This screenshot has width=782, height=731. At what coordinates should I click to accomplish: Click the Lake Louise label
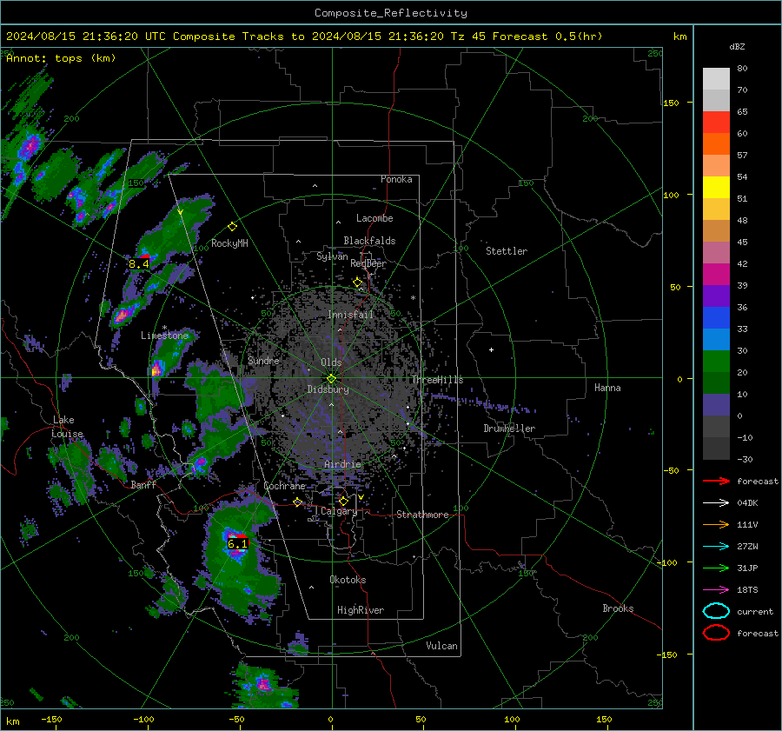(67, 427)
